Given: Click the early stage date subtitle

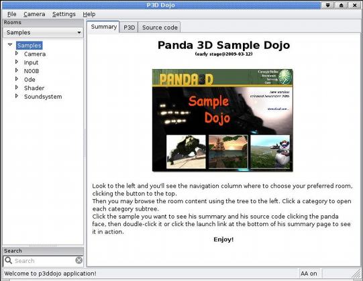Looking at the screenshot, I should point(223,54).
